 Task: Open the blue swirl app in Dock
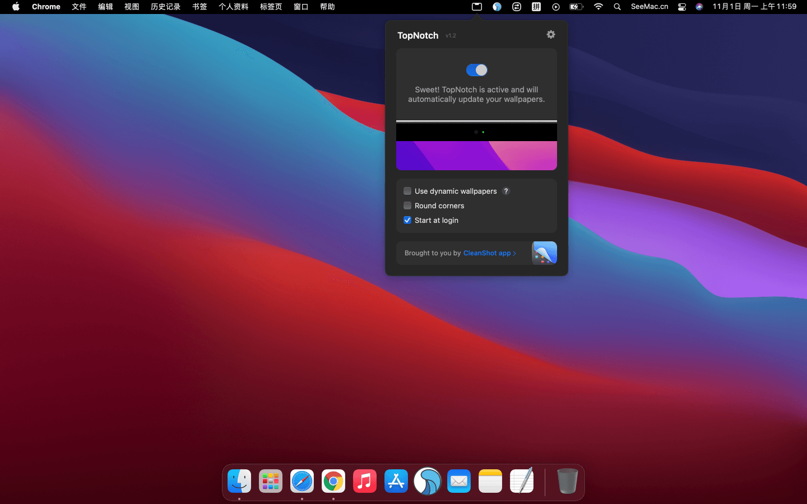(428, 481)
